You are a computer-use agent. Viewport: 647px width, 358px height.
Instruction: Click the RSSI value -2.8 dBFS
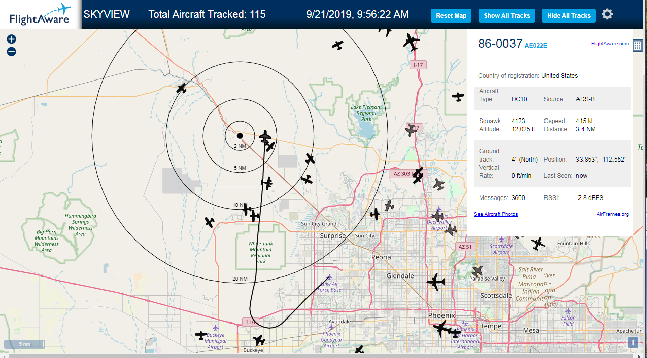click(590, 198)
